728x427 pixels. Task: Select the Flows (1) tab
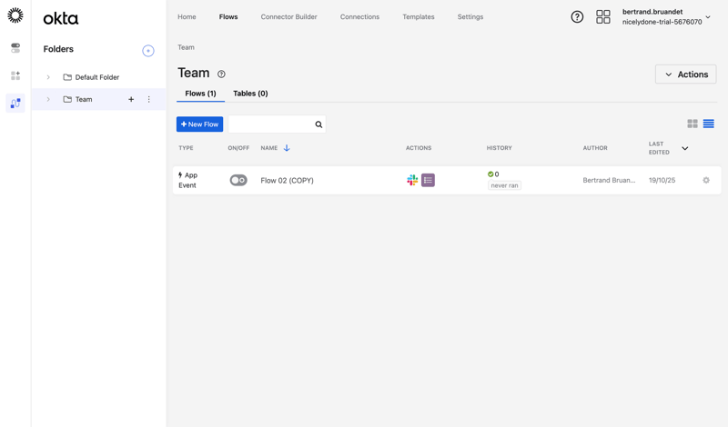pyautogui.click(x=200, y=94)
